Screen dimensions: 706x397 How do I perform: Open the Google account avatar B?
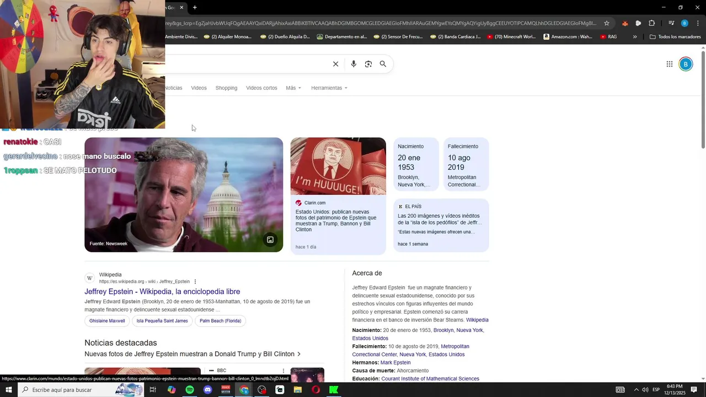[686, 64]
